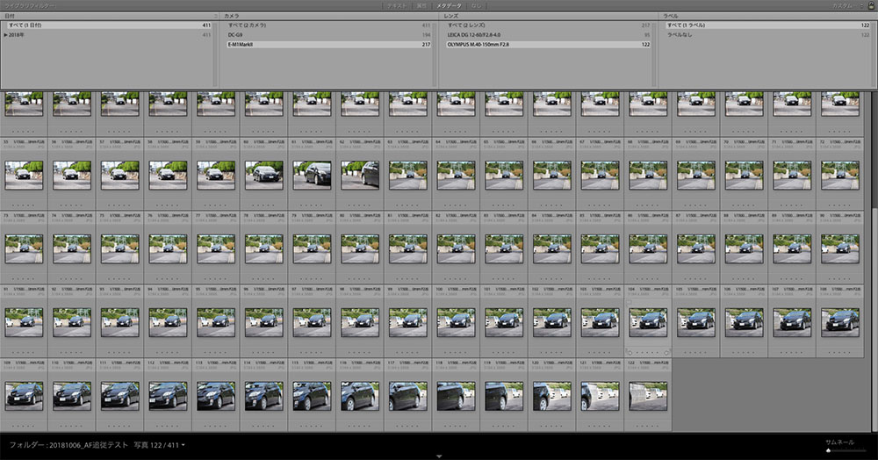Select すべて (1 日付) in date column

tap(26, 25)
